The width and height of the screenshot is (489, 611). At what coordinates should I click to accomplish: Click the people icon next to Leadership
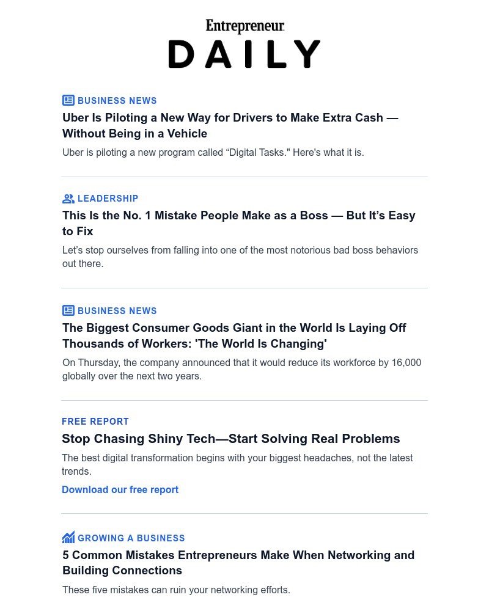click(x=68, y=199)
